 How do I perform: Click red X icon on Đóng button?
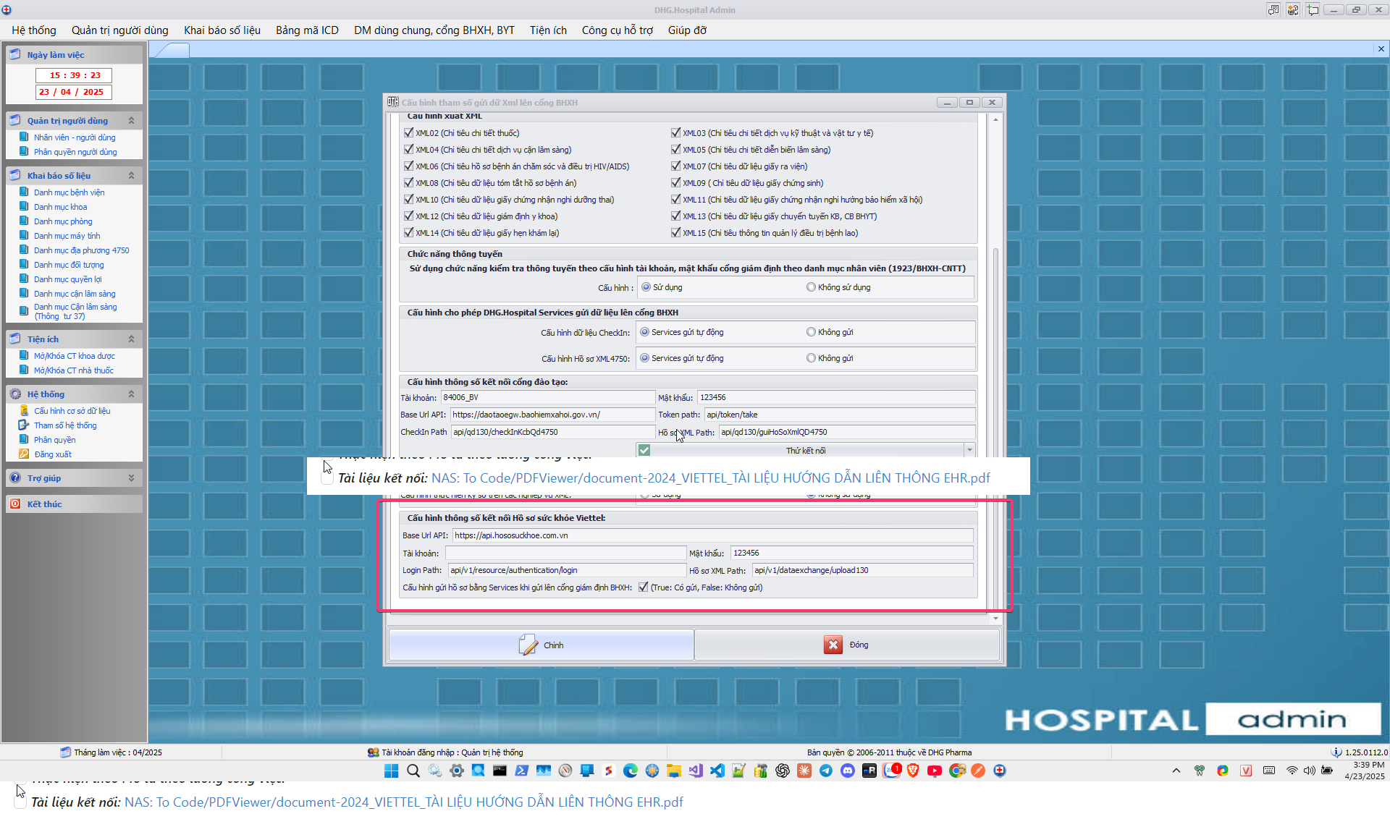[833, 645]
